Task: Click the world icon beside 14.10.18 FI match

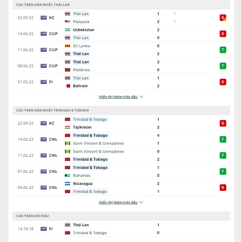Action: tap(44, 229)
